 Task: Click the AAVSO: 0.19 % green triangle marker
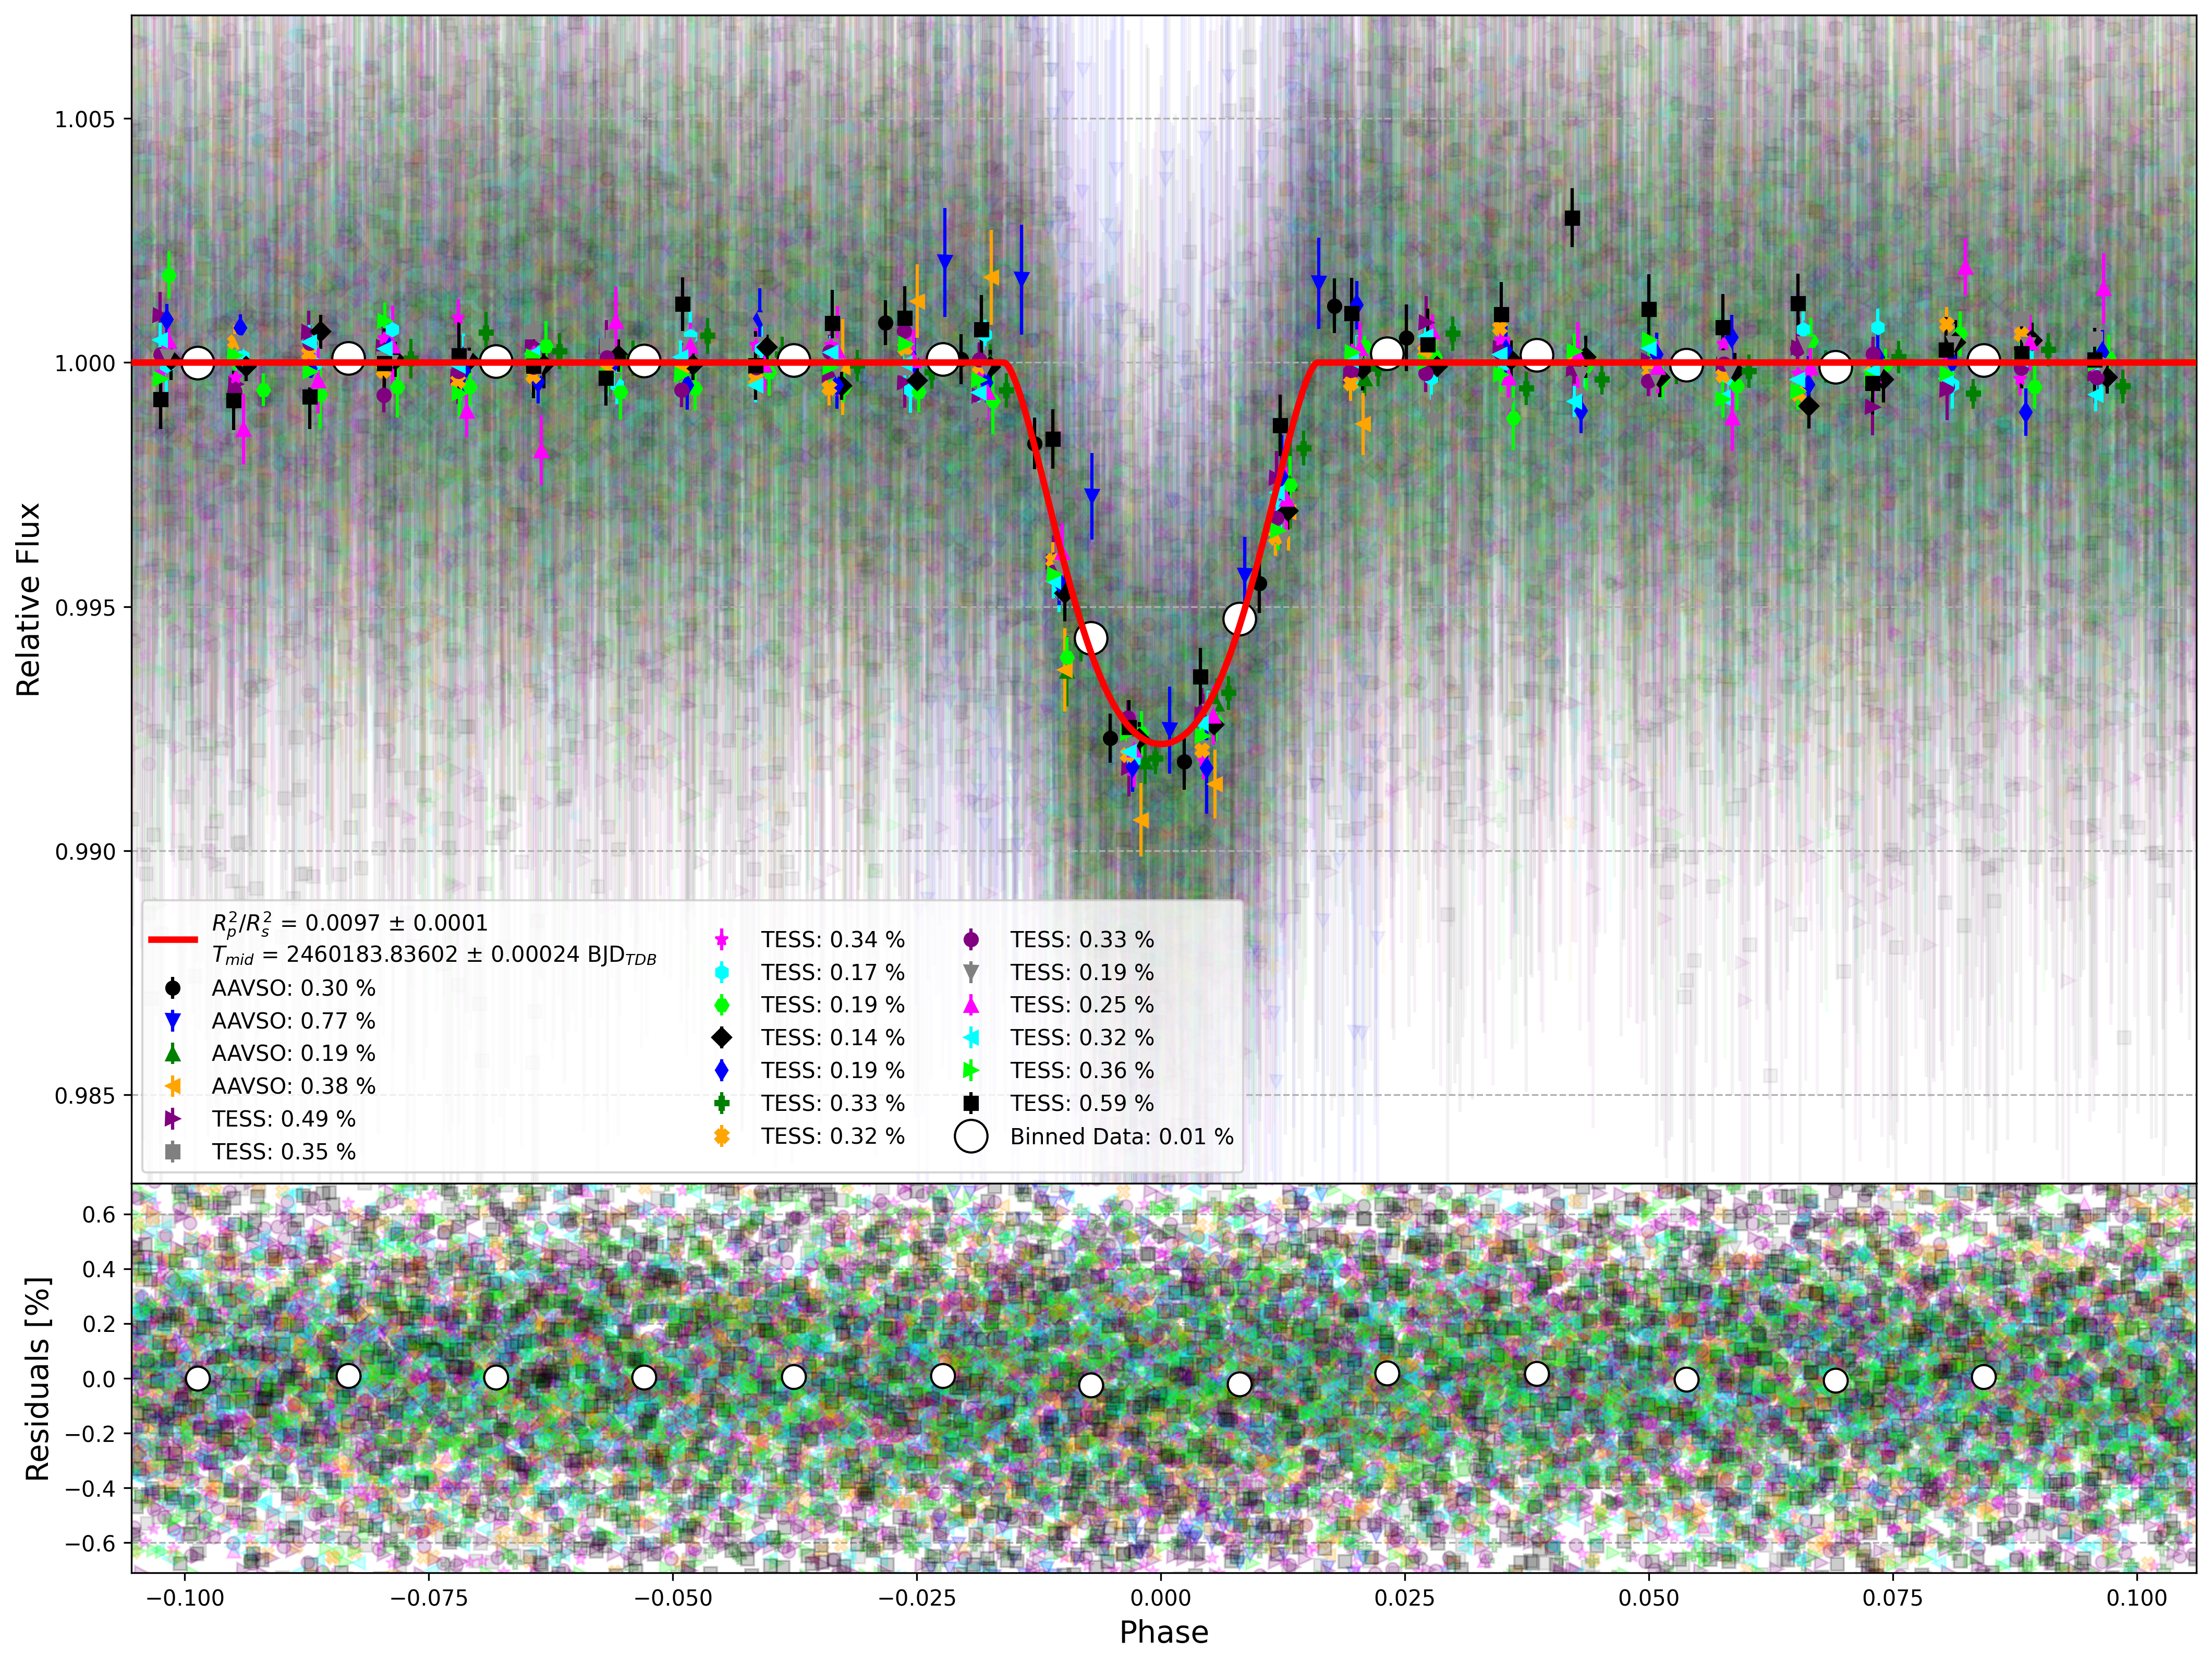tap(173, 1053)
